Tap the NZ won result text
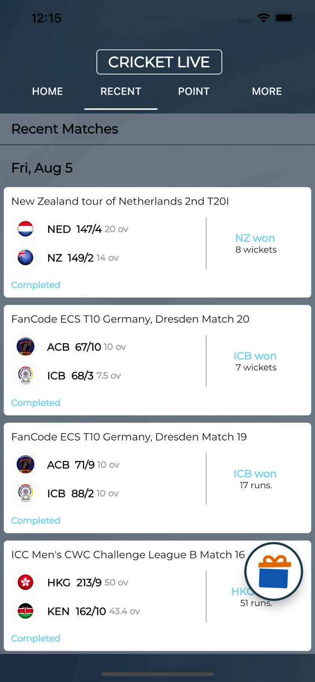315x682 pixels. (x=255, y=238)
